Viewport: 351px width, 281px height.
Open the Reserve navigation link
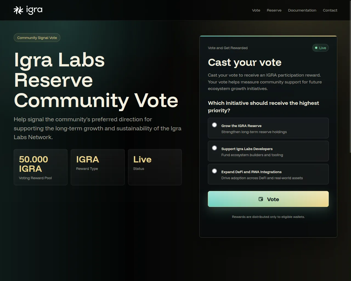(x=274, y=10)
